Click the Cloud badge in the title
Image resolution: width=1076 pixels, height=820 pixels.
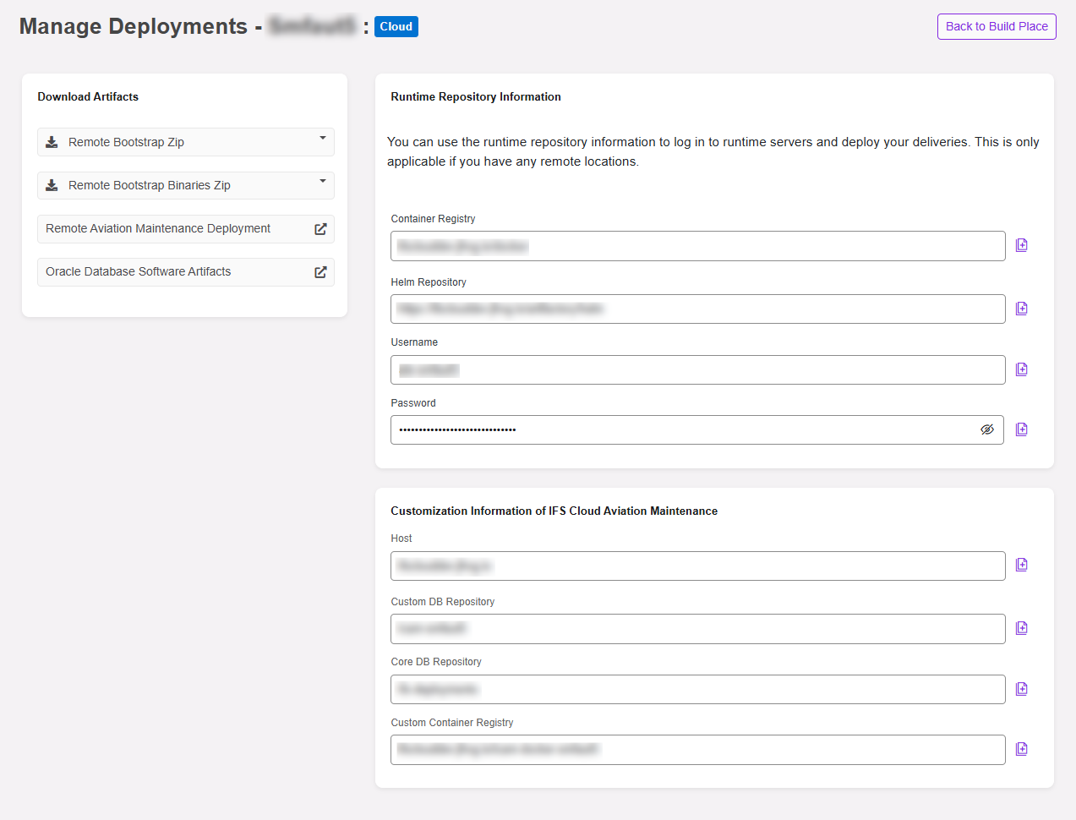396,26
